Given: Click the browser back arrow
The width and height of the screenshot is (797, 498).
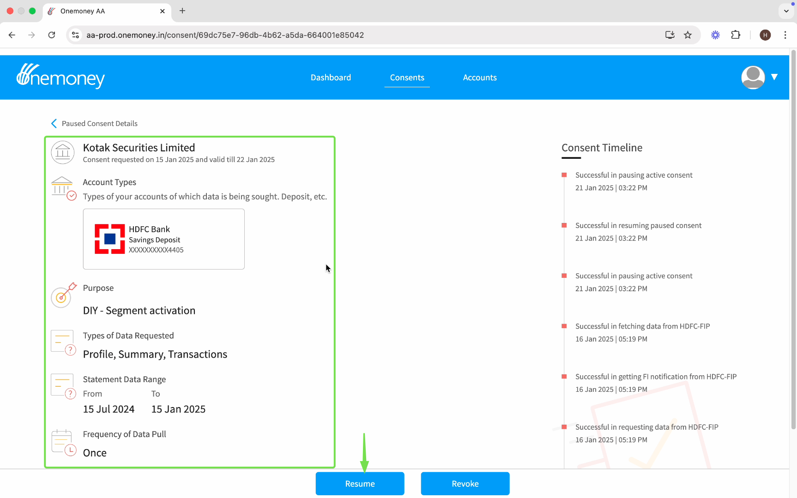Looking at the screenshot, I should click(12, 35).
